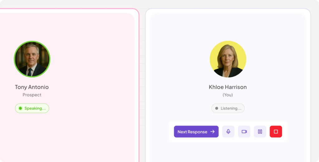Image resolution: width=319 pixels, height=162 pixels.
Task: Stop the call with red stop button
Action: tap(276, 132)
